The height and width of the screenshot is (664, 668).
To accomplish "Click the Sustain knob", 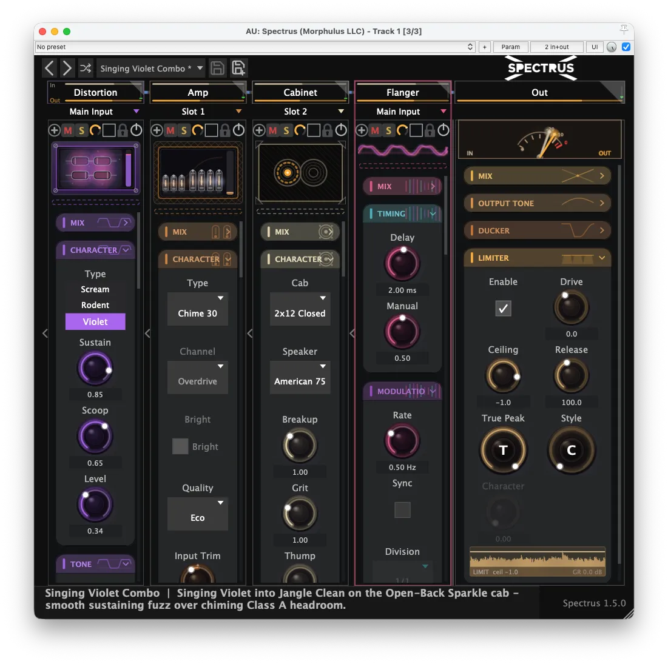I will click(95, 369).
